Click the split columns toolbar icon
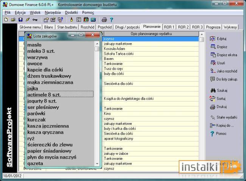The width and height of the screenshot is (246, 181). (79, 20)
